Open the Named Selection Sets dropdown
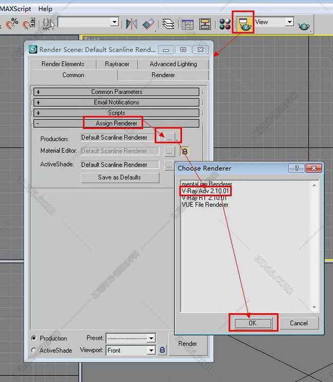This screenshot has height=382, width=333. tap(114, 22)
